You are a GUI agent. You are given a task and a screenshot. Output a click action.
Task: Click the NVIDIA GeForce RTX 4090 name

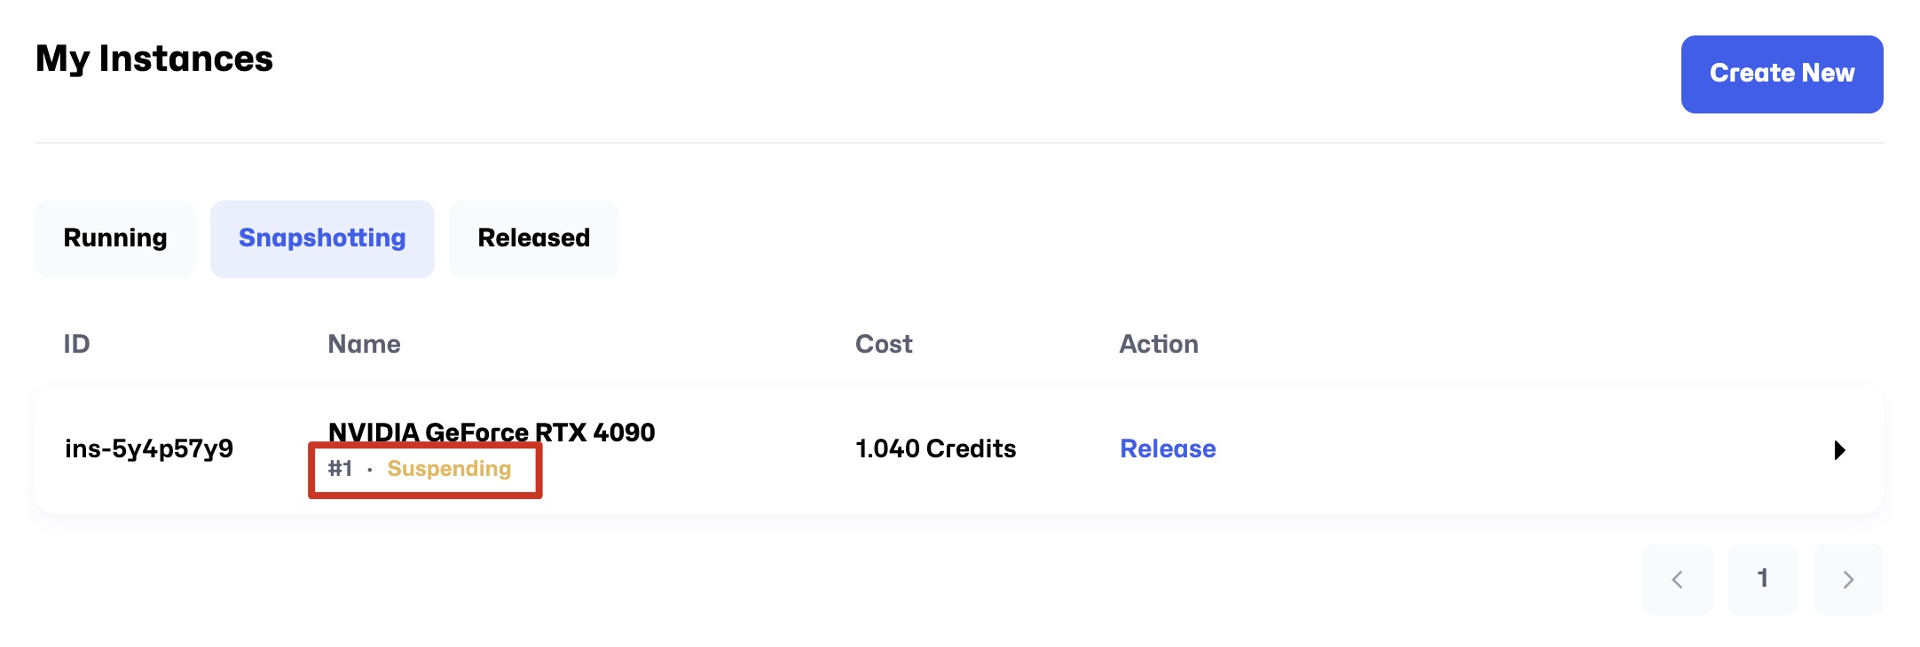pyautogui.click(x=492, y=432)
